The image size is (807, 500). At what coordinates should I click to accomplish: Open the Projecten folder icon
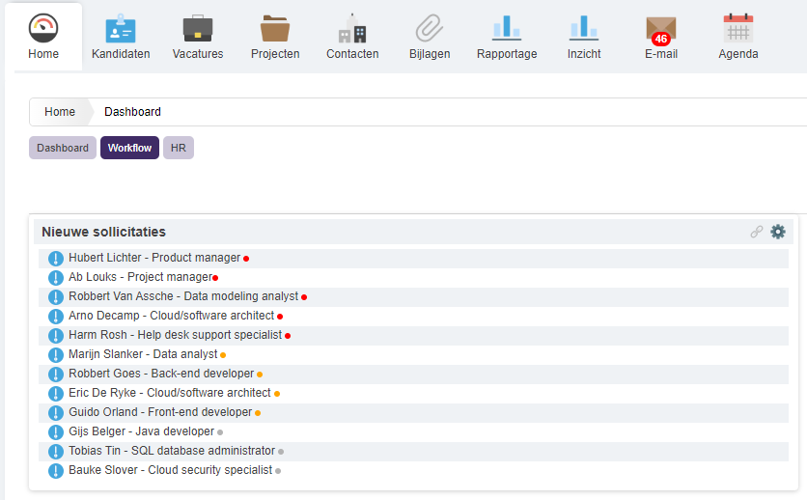(275, 28)
